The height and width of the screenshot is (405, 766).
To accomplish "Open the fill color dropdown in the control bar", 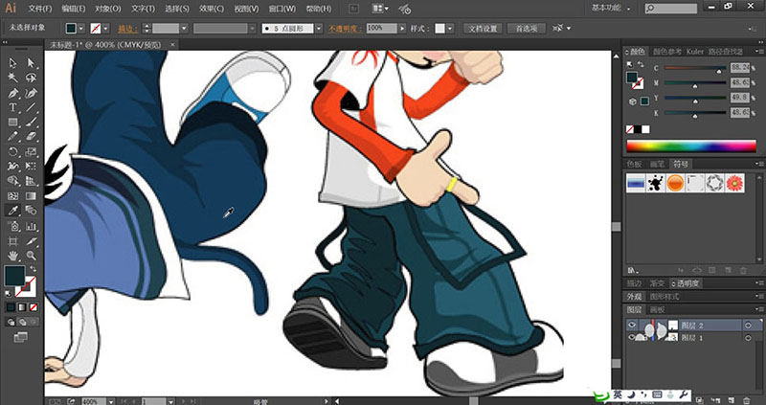I will pyautogui.click(x=81, y=29).
